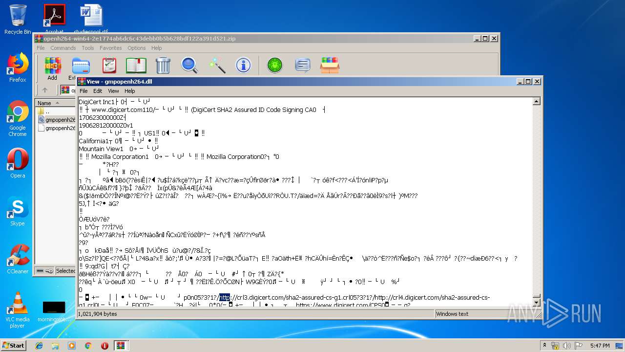
Task: Open the WinRAR archive window File menu
Action: coord(41,48)
